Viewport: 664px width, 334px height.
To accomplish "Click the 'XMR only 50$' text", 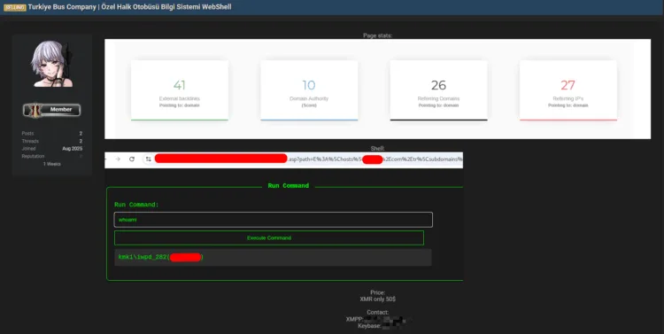I will pyautogui.click(x=378, y=299).
